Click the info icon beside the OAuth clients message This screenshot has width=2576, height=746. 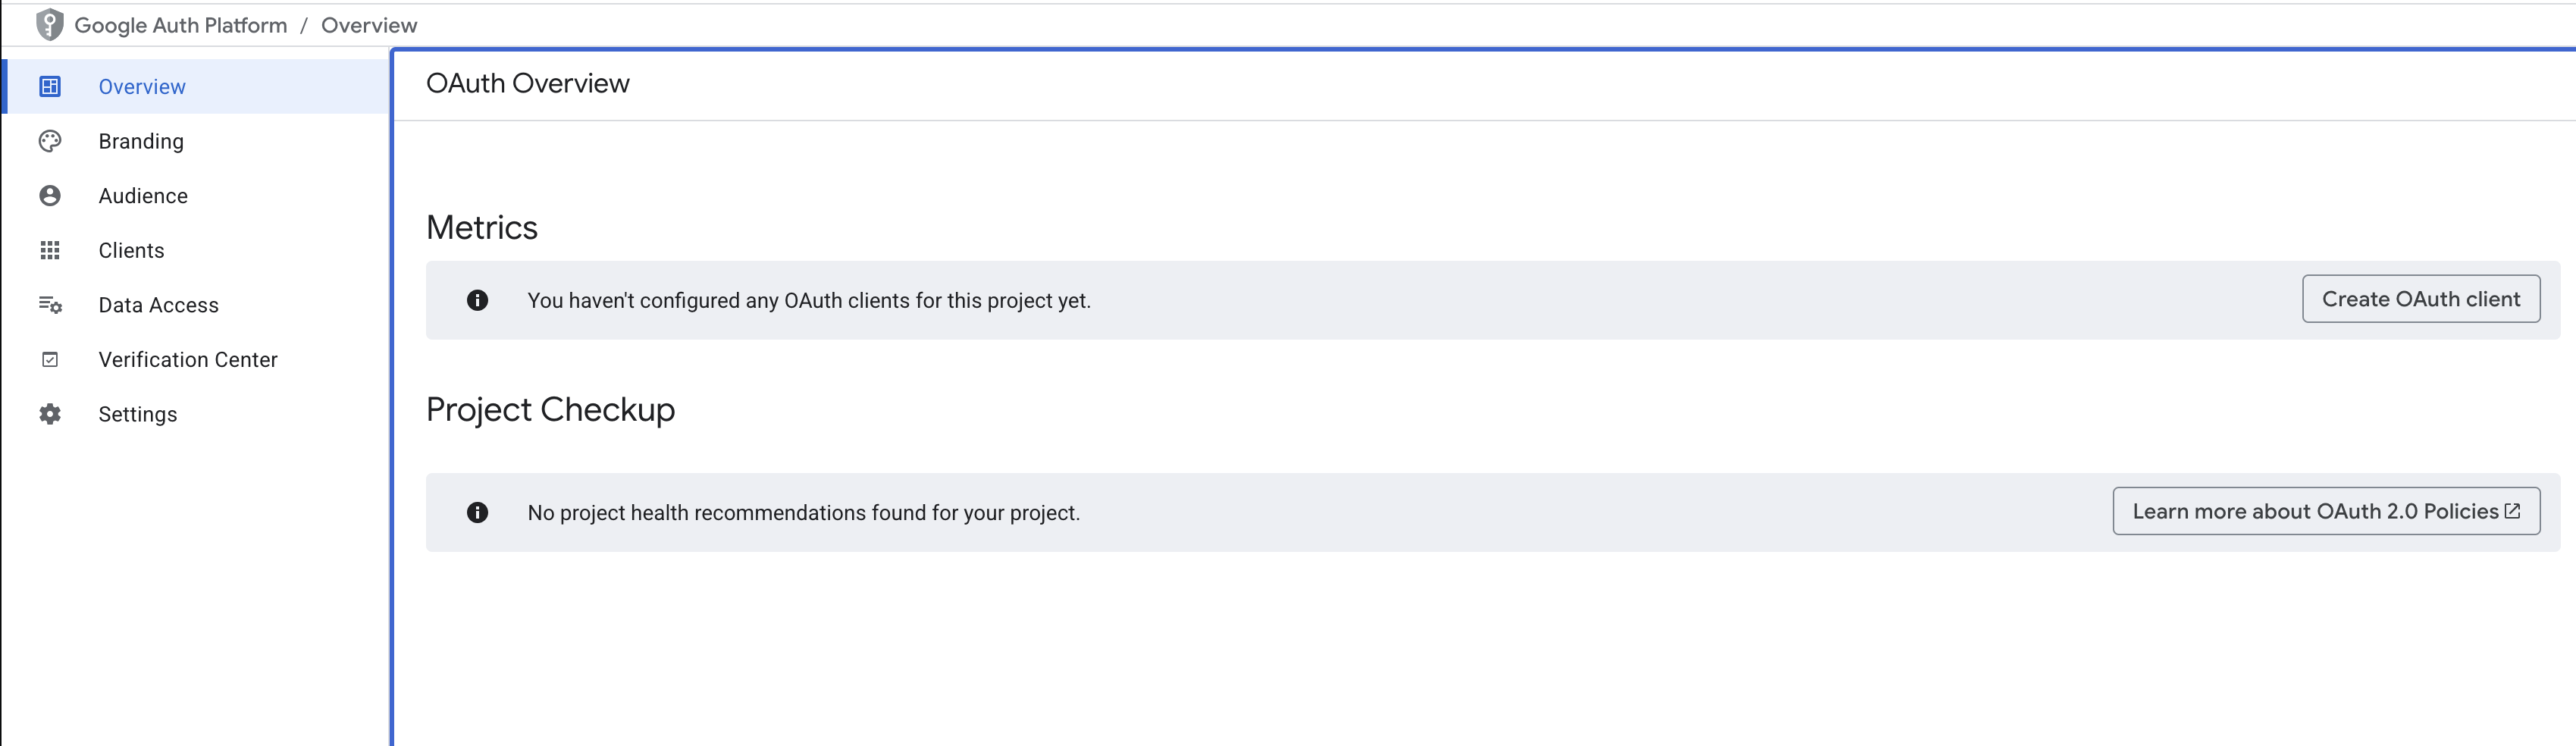[x=478, y=300]
